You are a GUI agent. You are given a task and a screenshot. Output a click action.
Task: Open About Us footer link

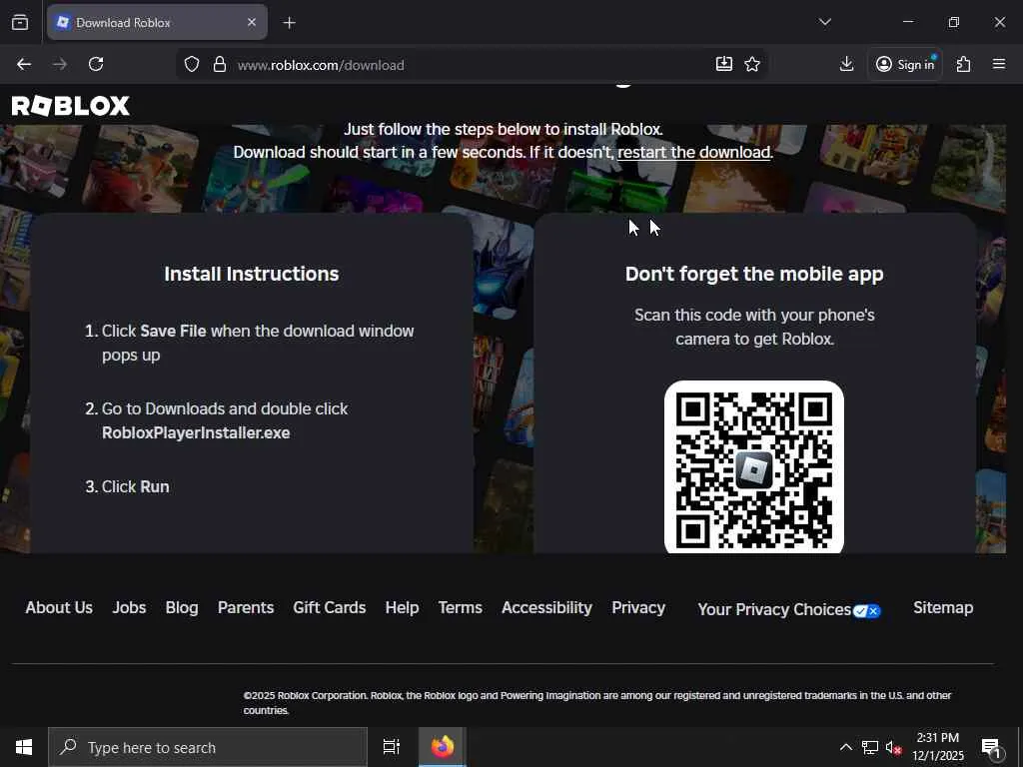(59, 607)
